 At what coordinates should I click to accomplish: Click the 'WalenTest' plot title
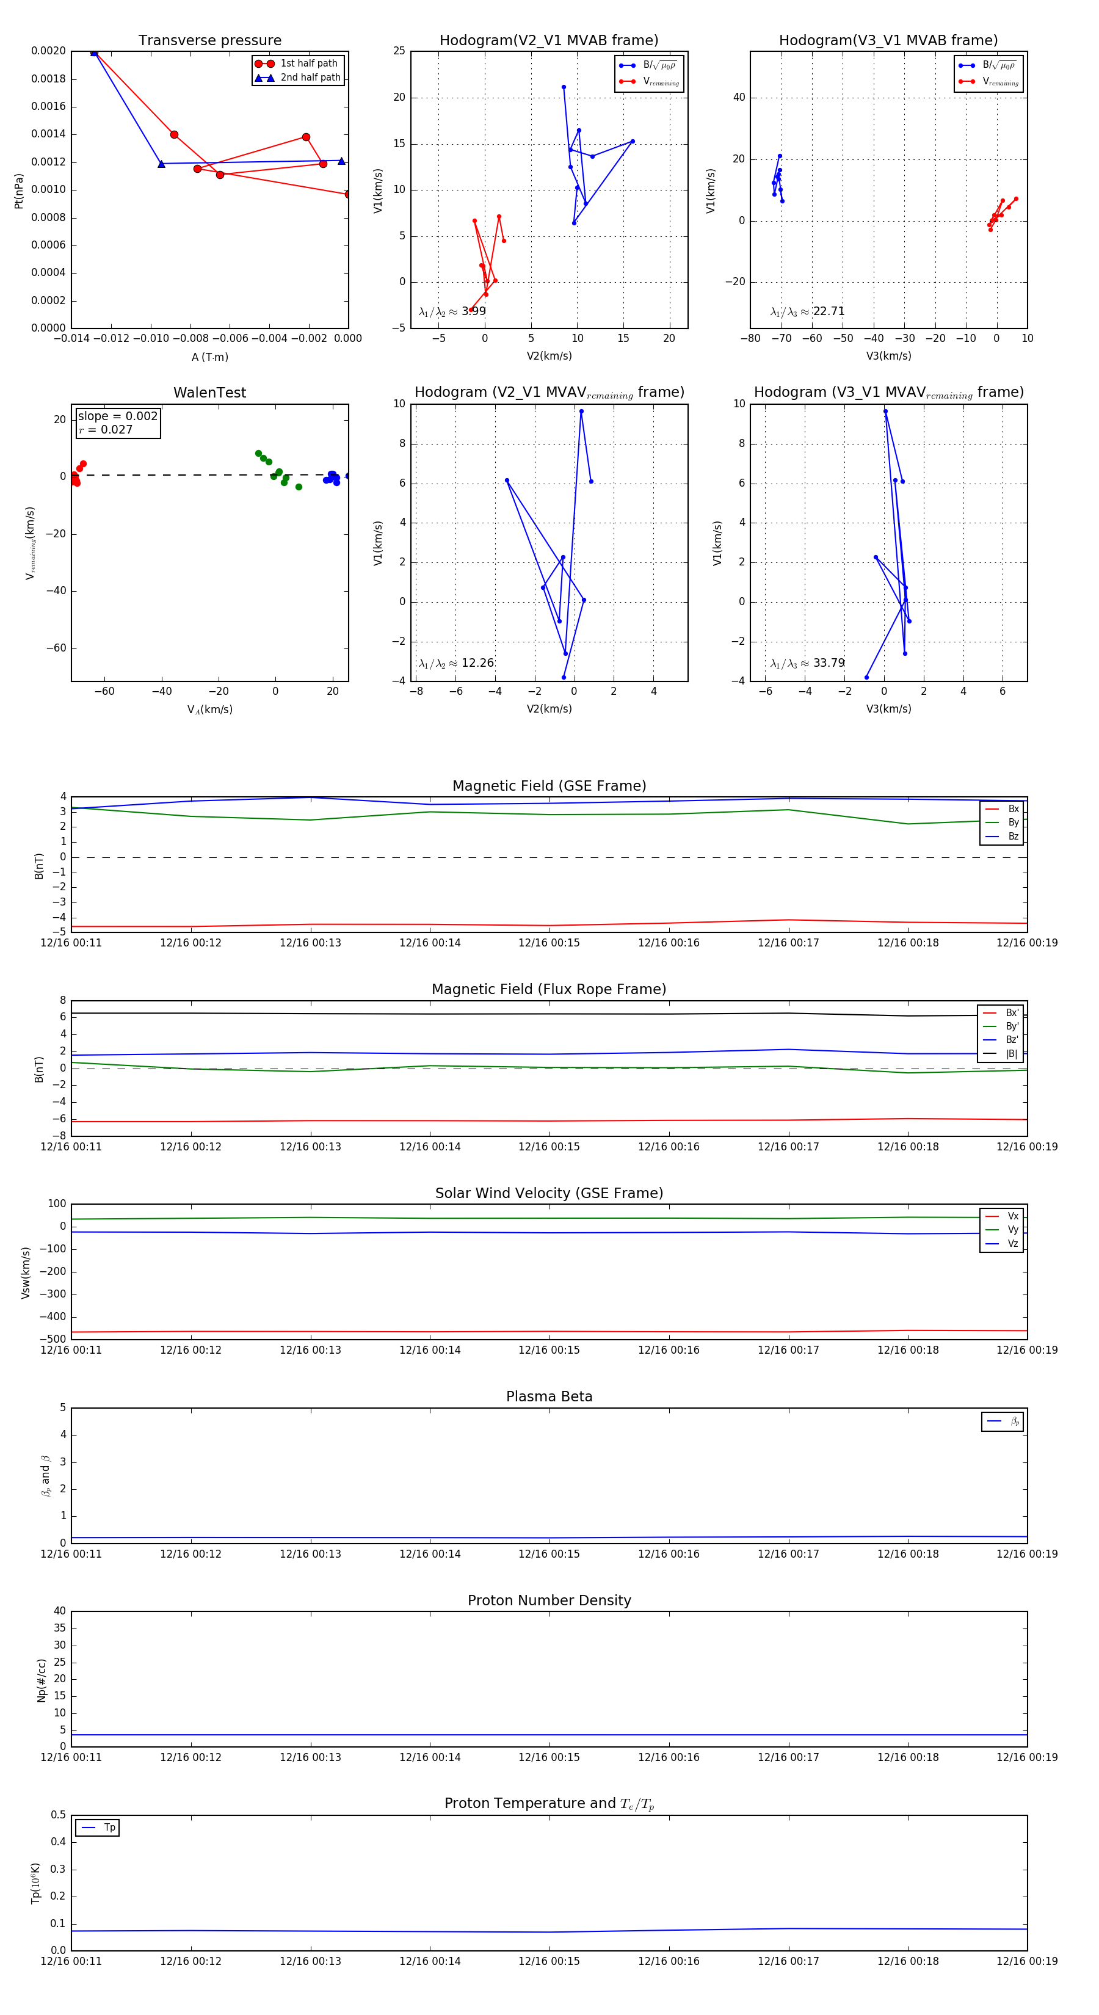pyautogui.click(x=209, y=393)
